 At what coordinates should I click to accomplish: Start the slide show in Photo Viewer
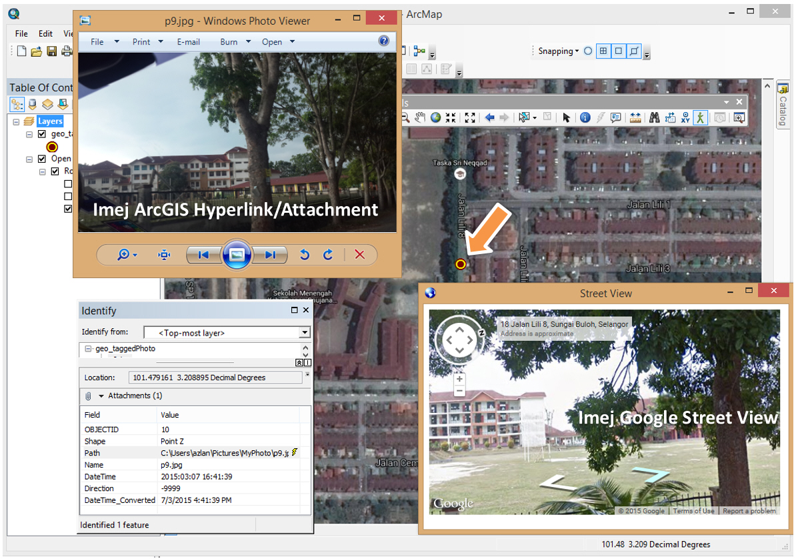(x=237, y=255)
